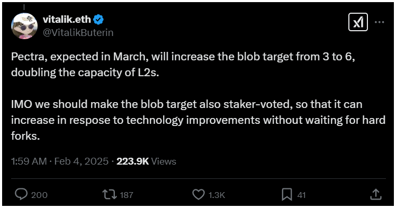Screen dimensions: 396x208
Task: Click the 187 reposts count
Action: (x=127, y=195)
